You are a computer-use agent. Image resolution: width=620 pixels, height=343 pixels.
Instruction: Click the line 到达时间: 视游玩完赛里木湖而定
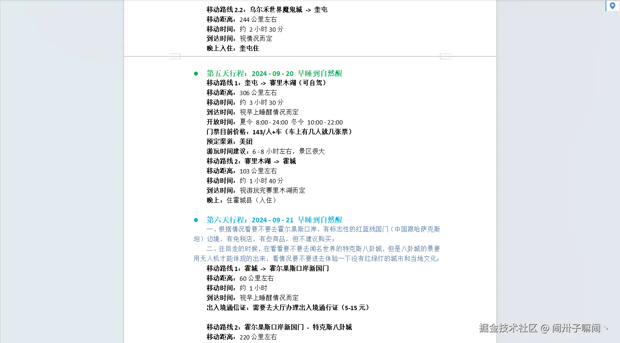pos(256,190)
